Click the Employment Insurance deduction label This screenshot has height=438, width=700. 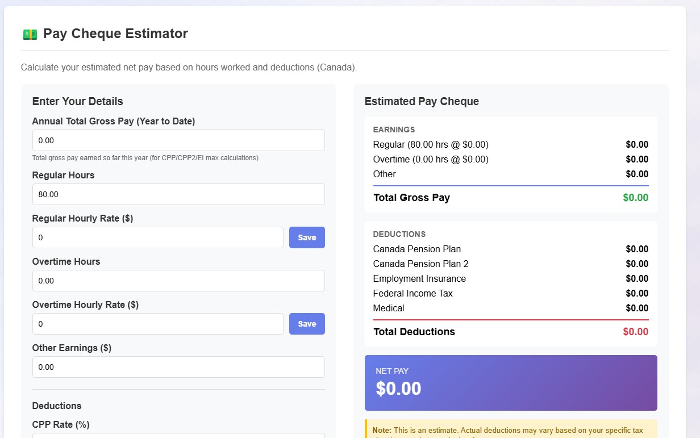coord(419,278)
